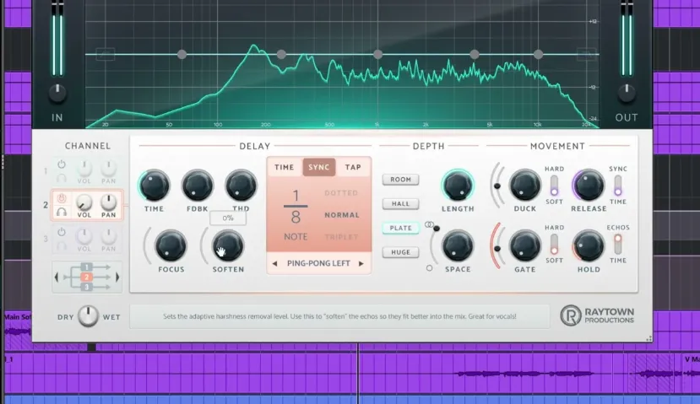Viewport: 700px width, 404px height.
Task: Click the low-cut filter icon on spectrum
Action: pyautogui.click(x=106, y=55)
